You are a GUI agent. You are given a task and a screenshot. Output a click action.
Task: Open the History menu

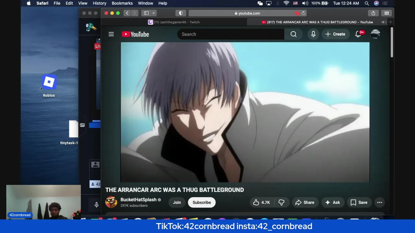pyautogui.click(x=100, y=3)
